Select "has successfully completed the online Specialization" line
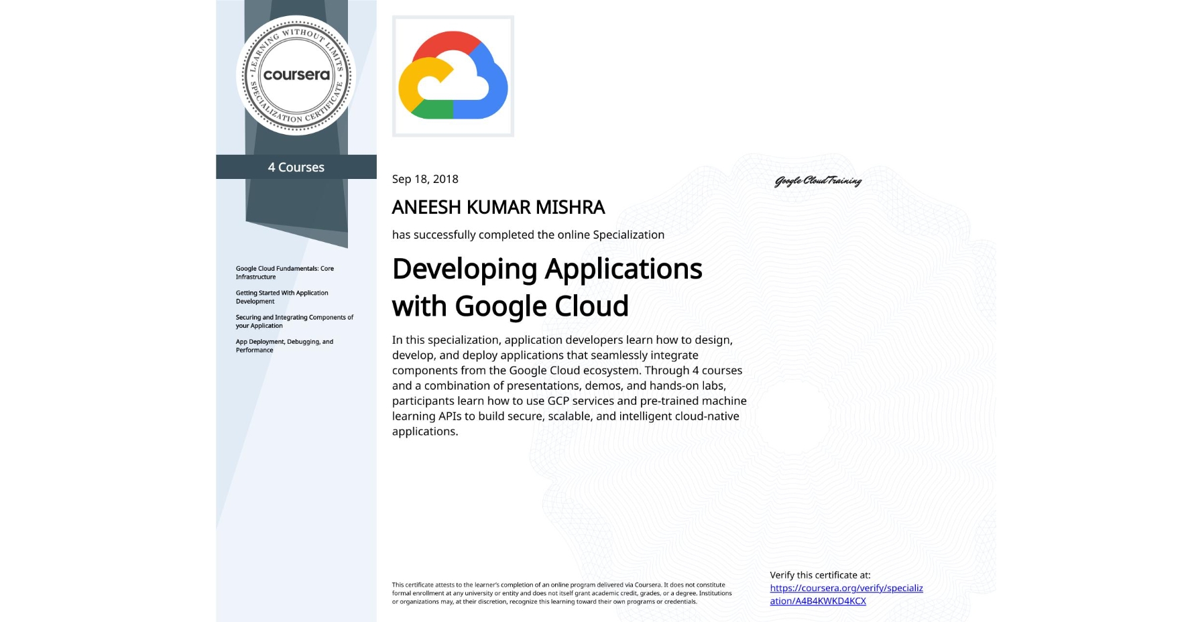 point(528,235)
